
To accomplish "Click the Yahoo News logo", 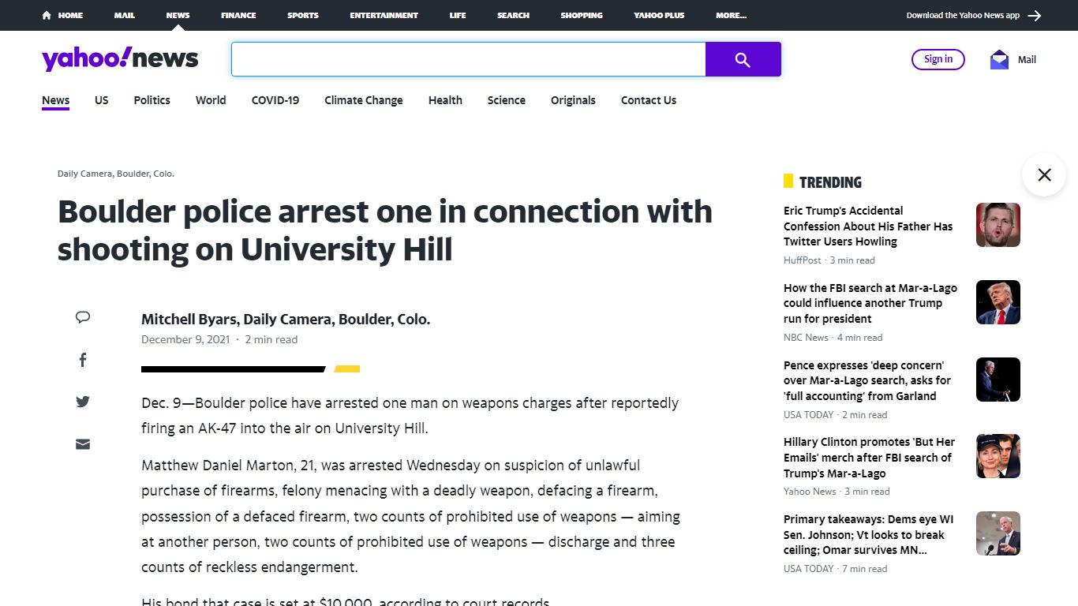I will click(120, 59).
